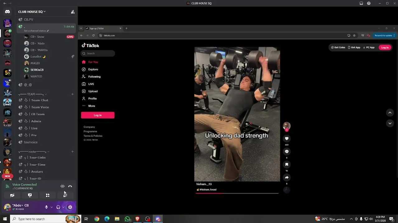Screen dimensions: 398x223
Task: Open TikTok video comments icon
Action: point(287,151)
